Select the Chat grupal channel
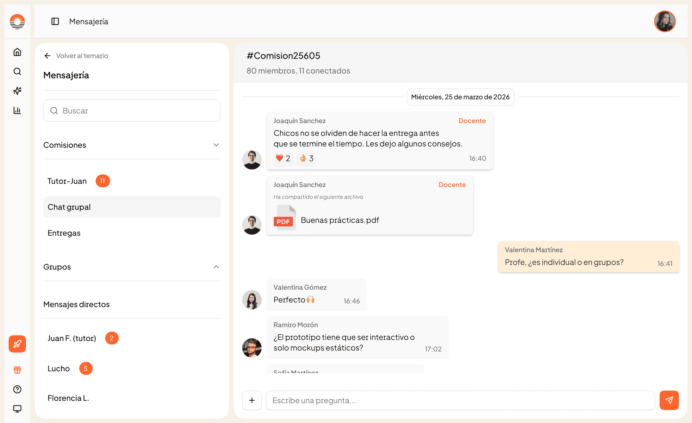Image resolution: width=692 pixels, height=423 pixels. [132, 207]
